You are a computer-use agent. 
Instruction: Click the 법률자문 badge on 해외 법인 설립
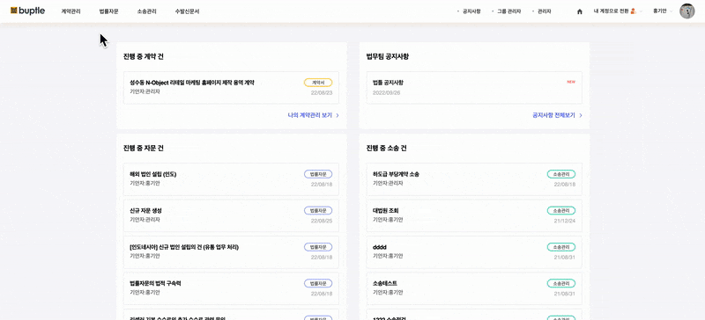coord(318,174)
